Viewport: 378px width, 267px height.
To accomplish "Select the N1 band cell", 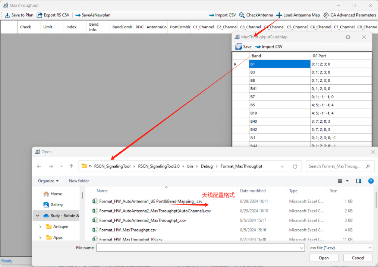I will 280,138.
